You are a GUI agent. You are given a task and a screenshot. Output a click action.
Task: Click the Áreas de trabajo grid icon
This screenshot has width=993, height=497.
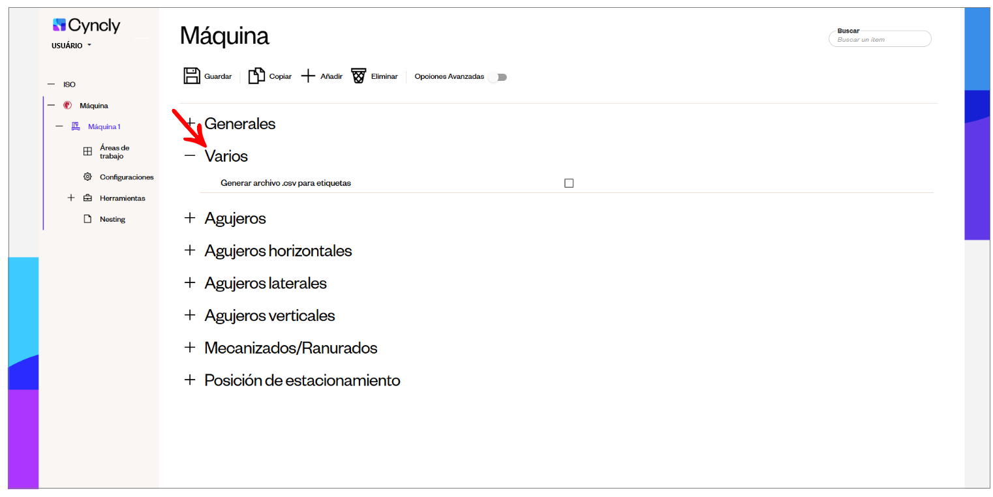87,152
